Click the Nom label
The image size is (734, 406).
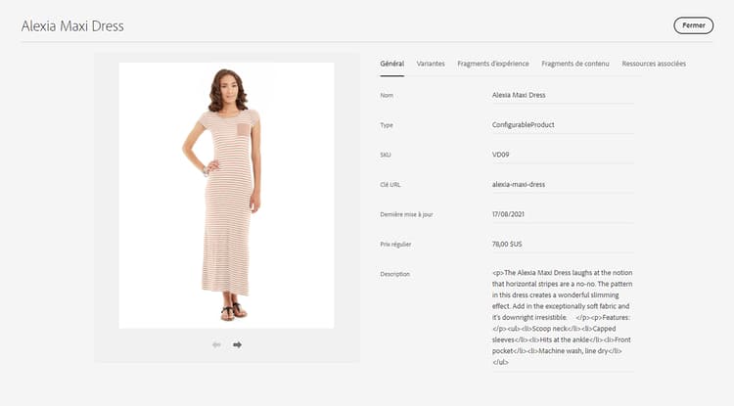click(387, 96)
